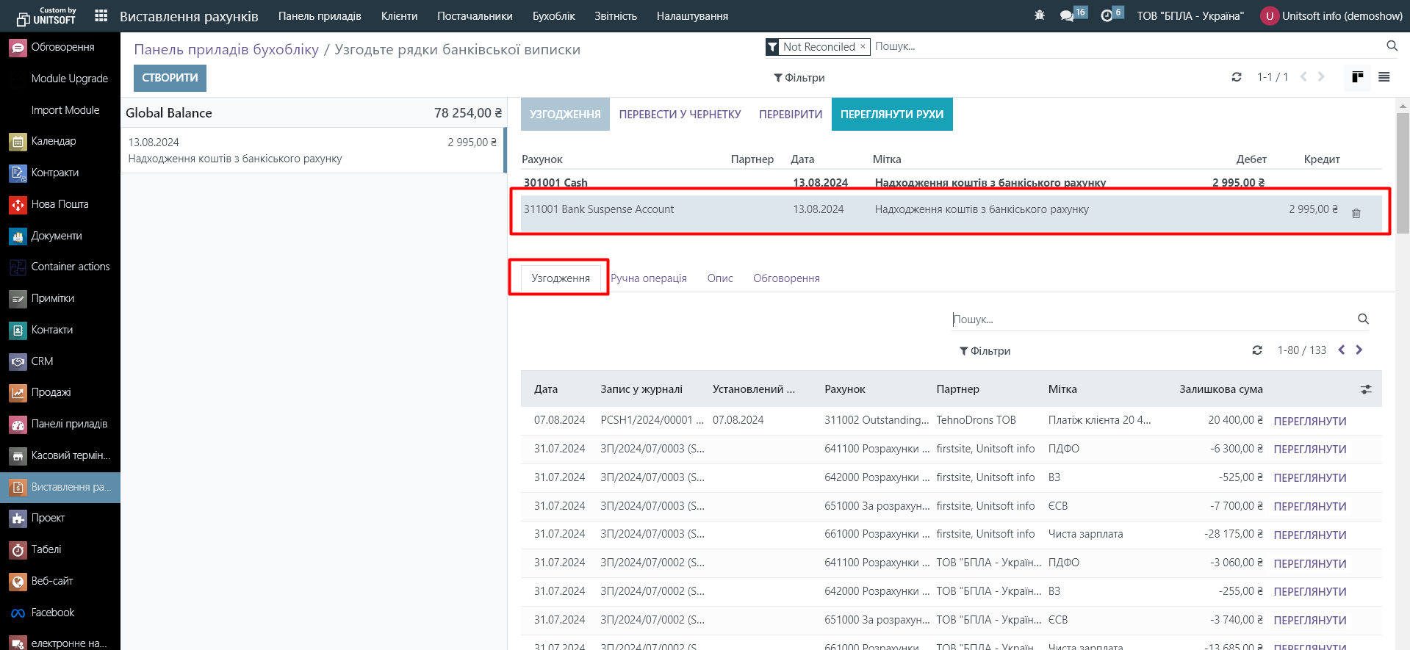The image size is (1410, 650).
Task: Open the chat messages icon with badge 16
Action: [1068, 15]
